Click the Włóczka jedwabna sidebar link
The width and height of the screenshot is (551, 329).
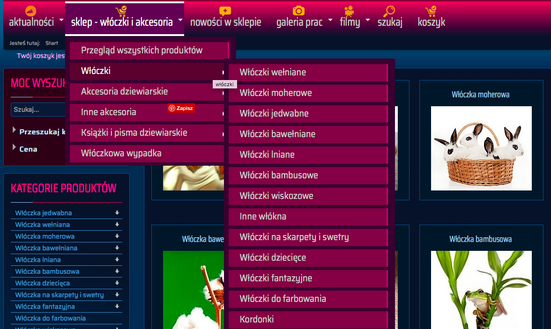click(44, 213)
